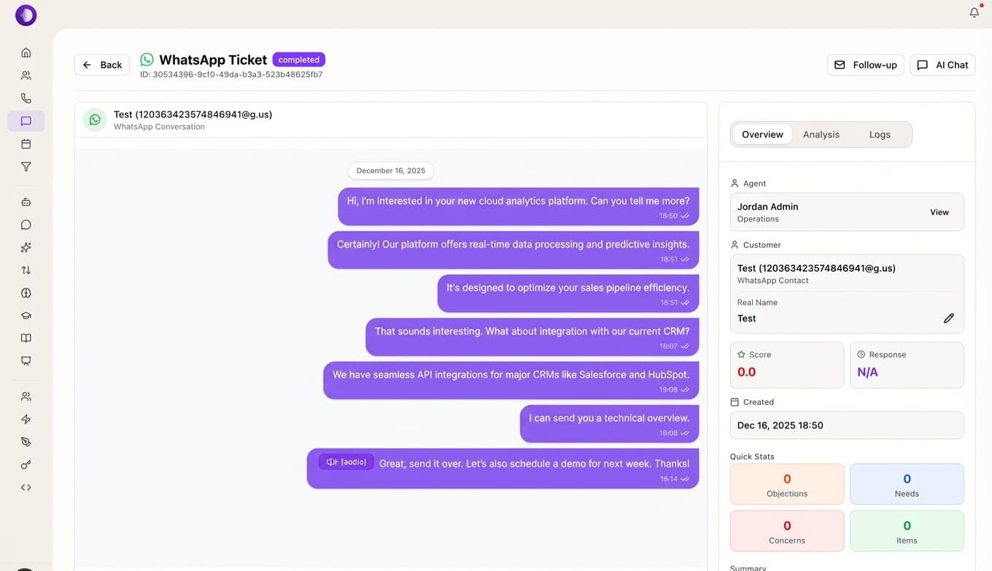The image size is (992, 571).
Task: Click the Back button
Action: coord(101,64)
